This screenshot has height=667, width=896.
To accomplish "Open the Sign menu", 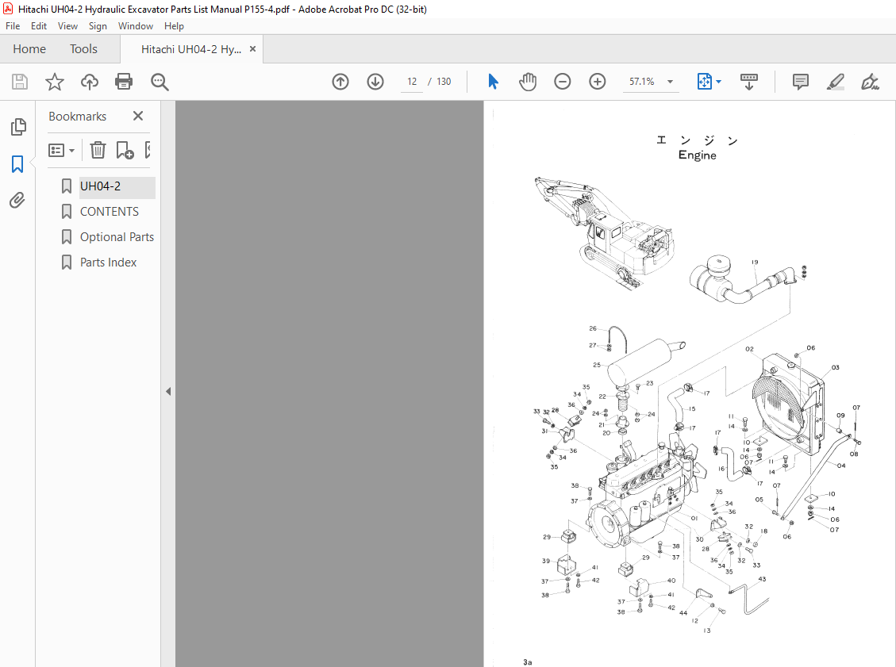I will pos(98,25).
